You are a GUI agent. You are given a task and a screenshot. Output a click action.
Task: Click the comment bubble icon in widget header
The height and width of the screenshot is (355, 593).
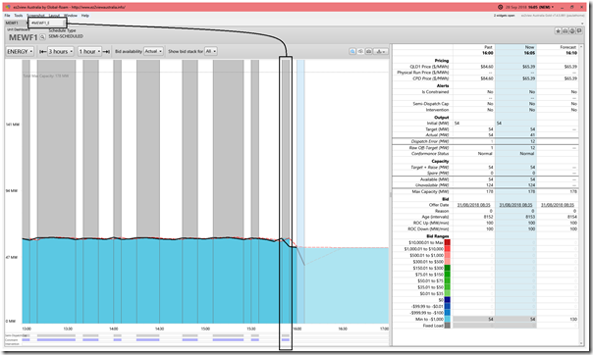tap(579, 31)
